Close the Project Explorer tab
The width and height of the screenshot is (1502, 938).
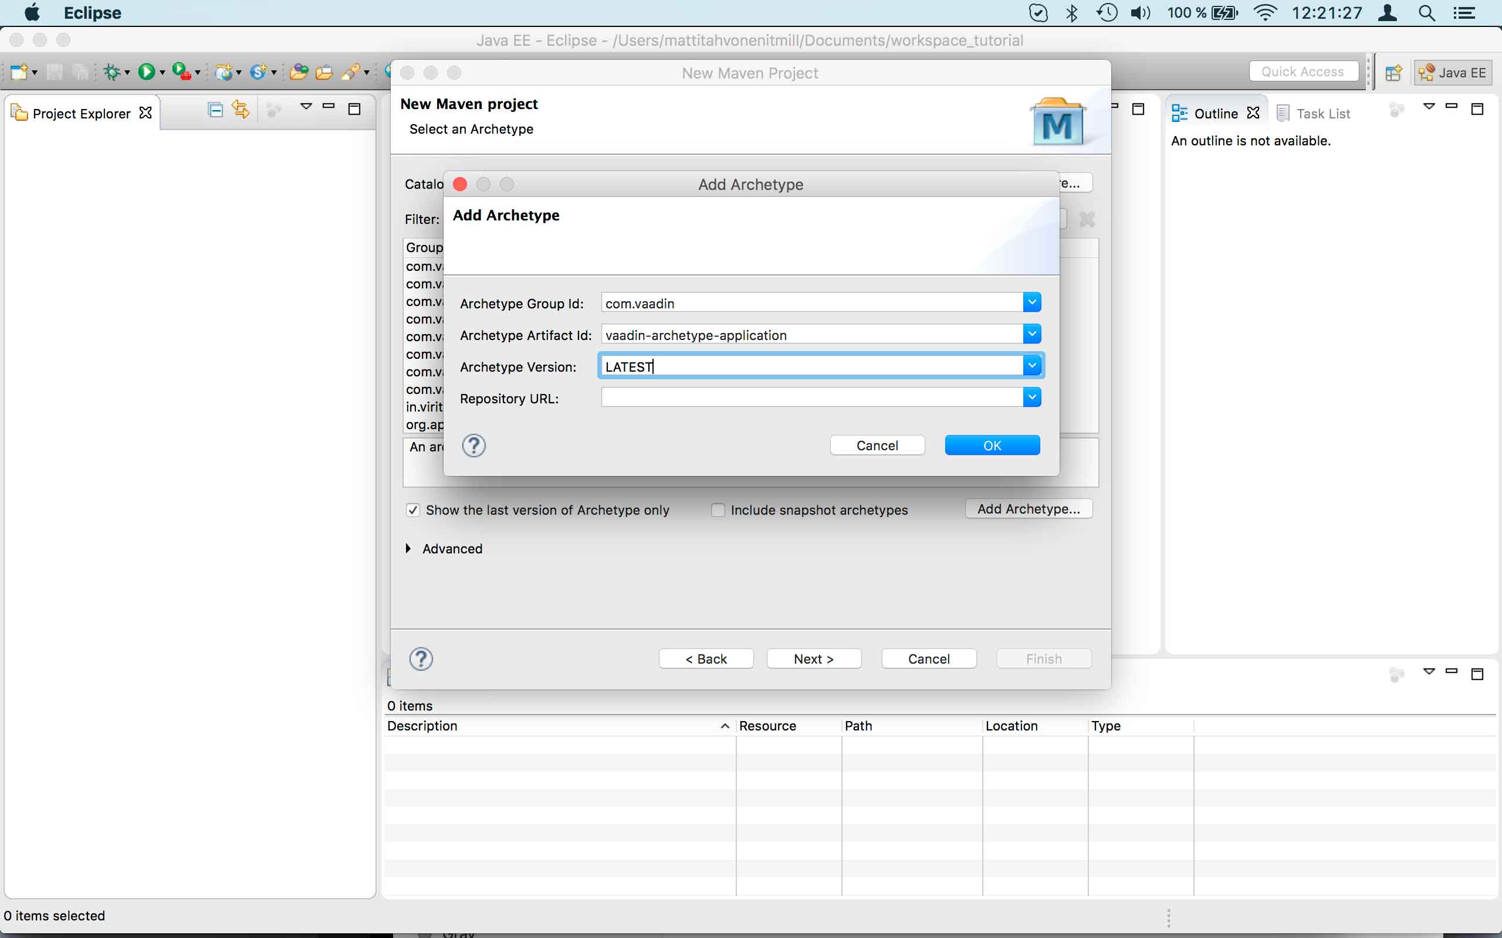coord(146,113)
